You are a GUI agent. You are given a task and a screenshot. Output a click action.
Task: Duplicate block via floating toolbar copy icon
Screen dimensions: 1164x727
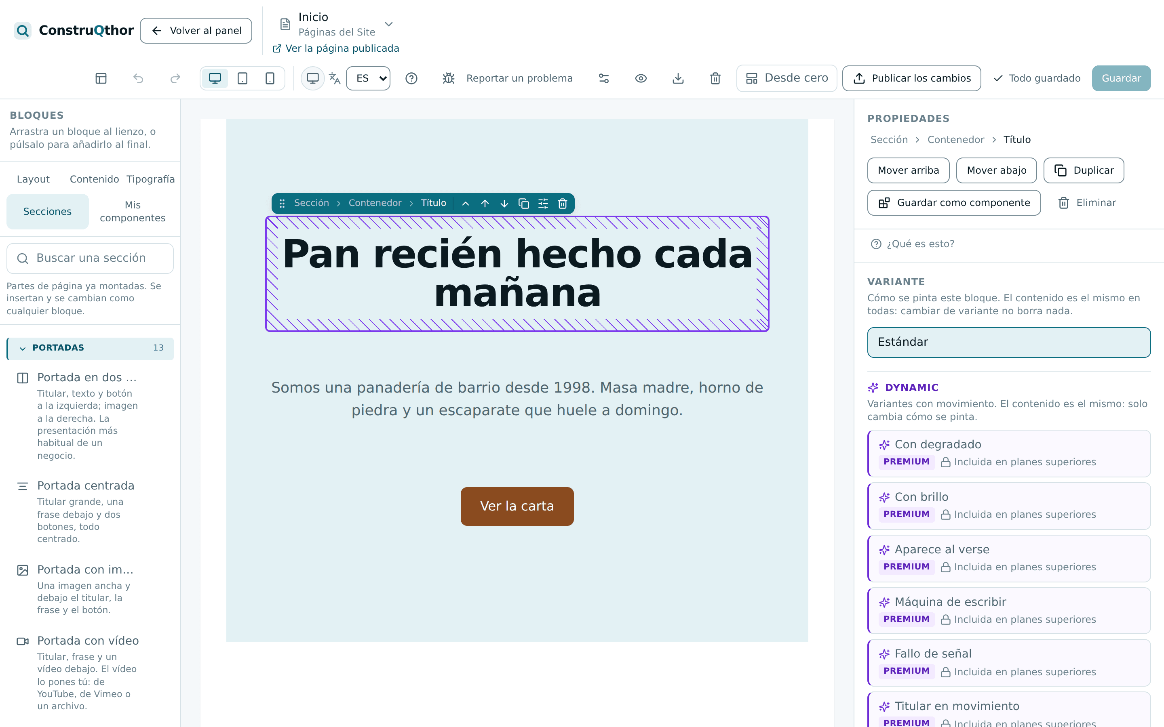(524, 204)
